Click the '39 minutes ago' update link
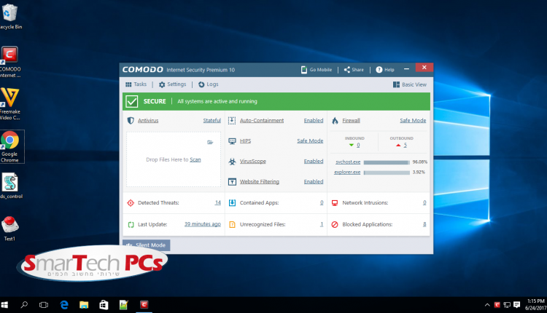Screen dimensions: 547x313 (203, 224)
